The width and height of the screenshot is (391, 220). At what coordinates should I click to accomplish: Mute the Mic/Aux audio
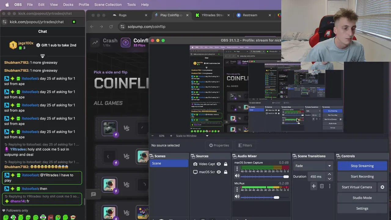click(x=237, y=196)
